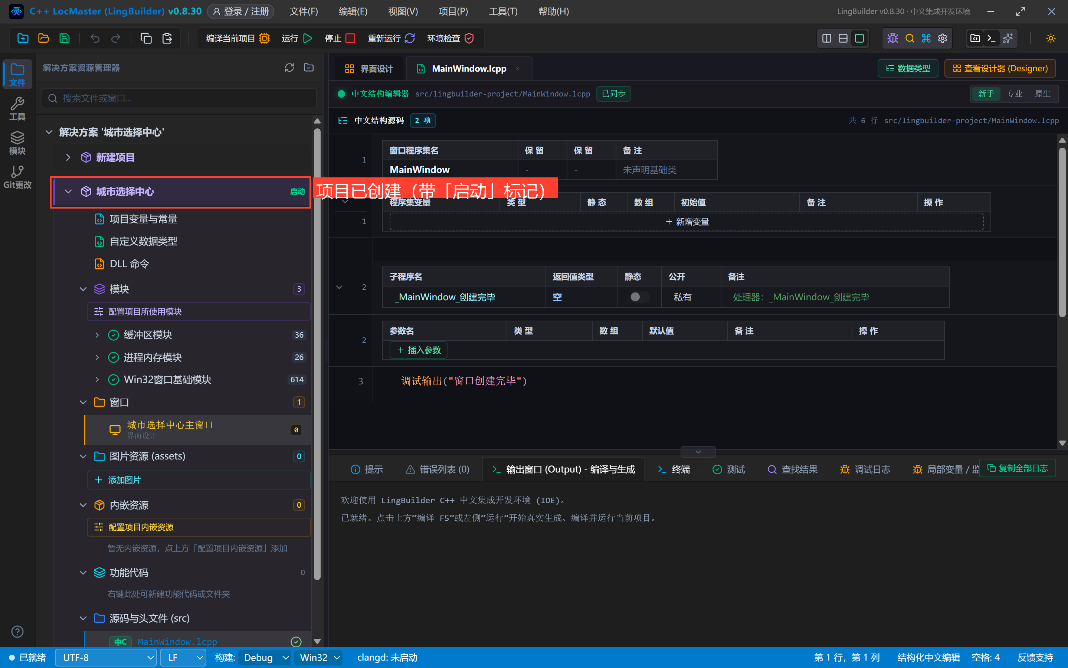Click the new project folder-plus icon

[x=23, y=39]
